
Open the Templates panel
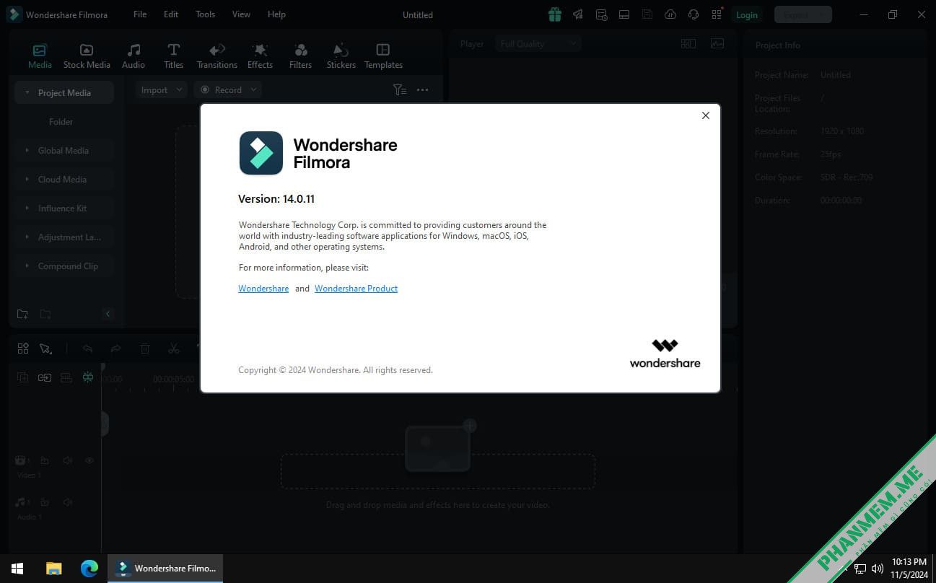[383, 56]
